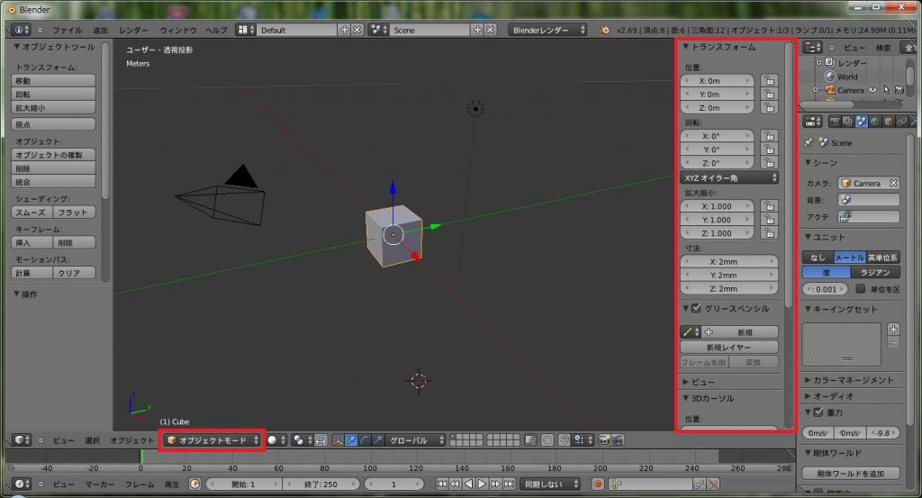The height and width of the screenshot is (498, 922).
Task: Open the Render properties tab icon
Action: [835, 121]
